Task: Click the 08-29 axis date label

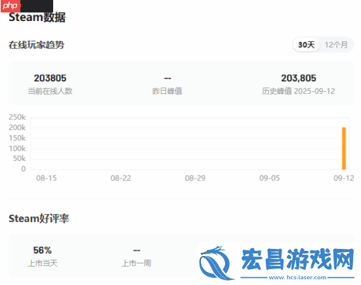Action: coord(195,178)
